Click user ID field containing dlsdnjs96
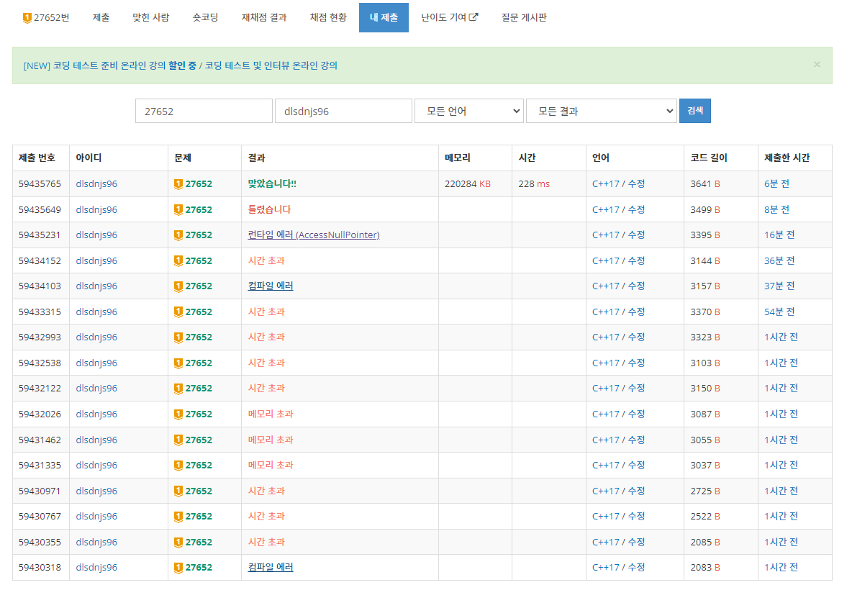 tap(343, 111)
